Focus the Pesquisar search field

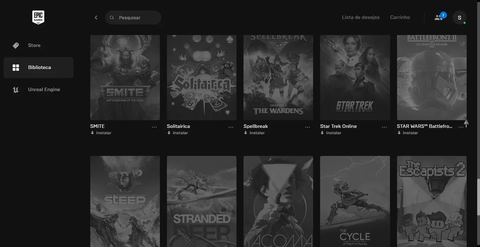(133, 18)
